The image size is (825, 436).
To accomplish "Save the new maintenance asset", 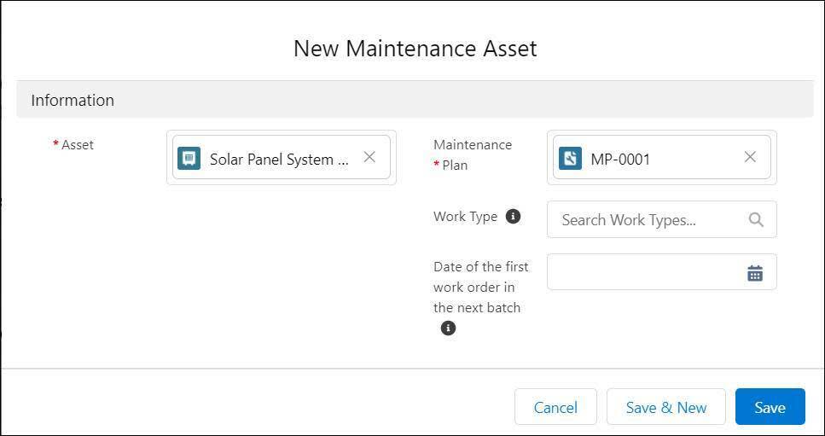I will 770,407.
